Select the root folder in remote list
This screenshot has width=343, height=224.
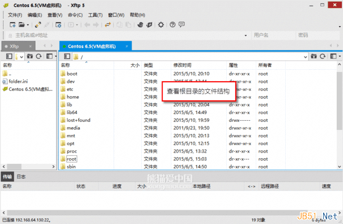(x=71, y=159)
